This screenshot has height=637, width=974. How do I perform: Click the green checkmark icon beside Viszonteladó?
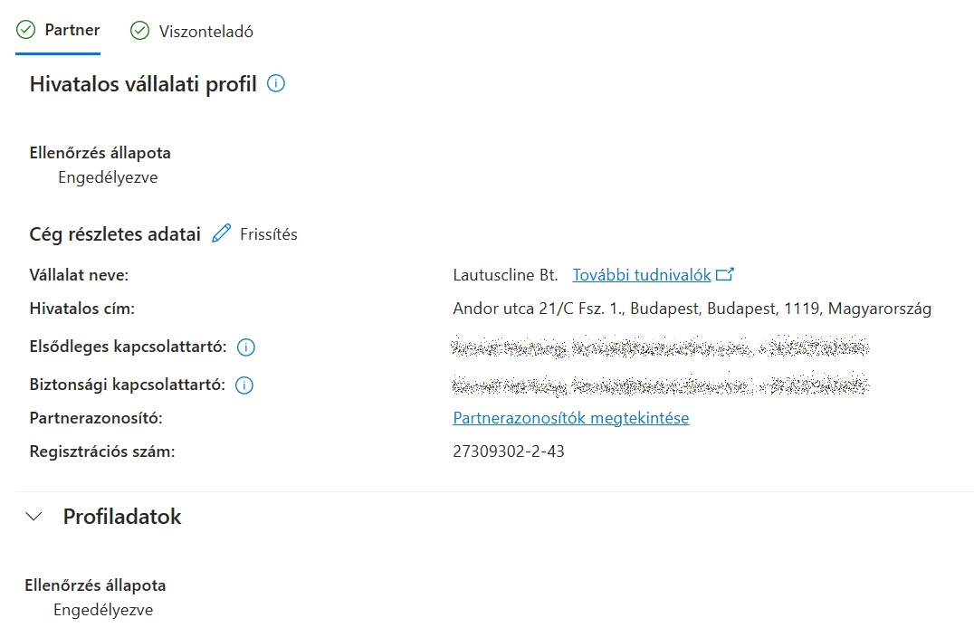click(139, 31)
